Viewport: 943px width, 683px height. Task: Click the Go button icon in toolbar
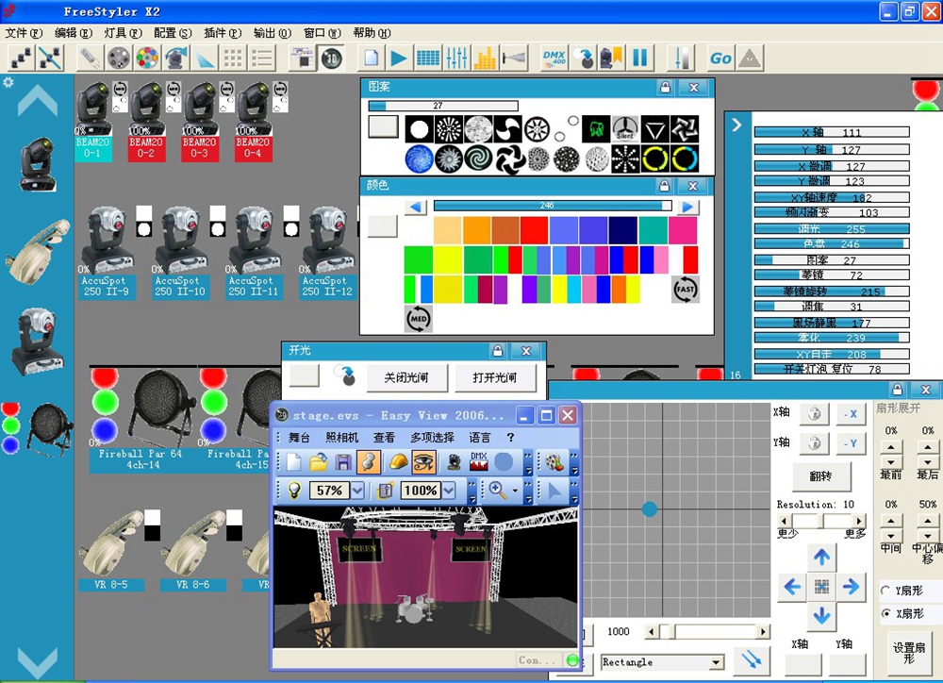pos(720,58)
